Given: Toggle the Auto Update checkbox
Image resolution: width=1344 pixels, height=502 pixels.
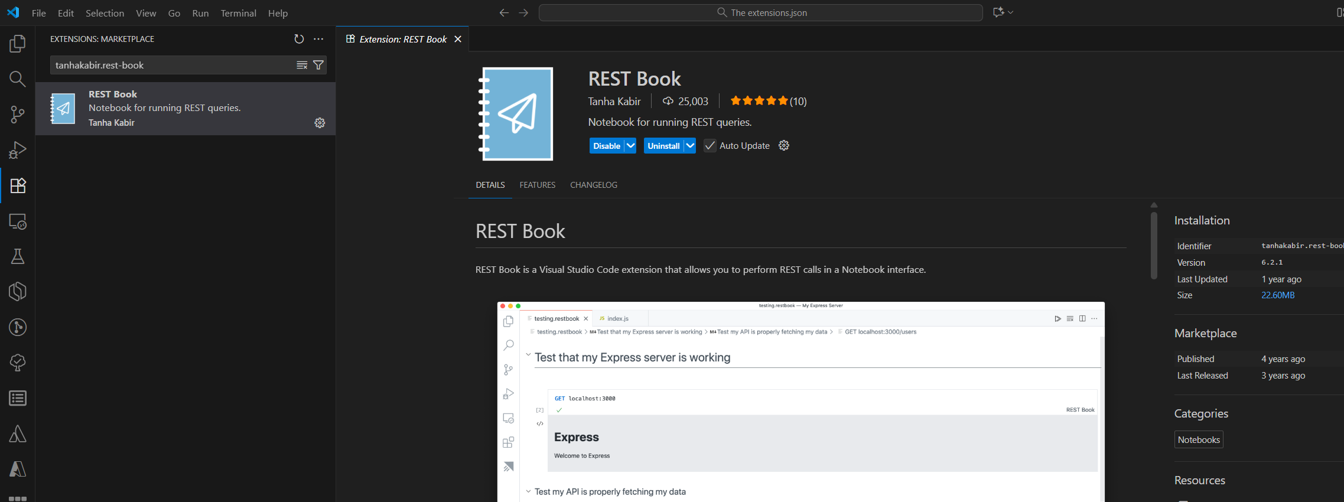Looking at the screenshot, I should coord(710,146).
